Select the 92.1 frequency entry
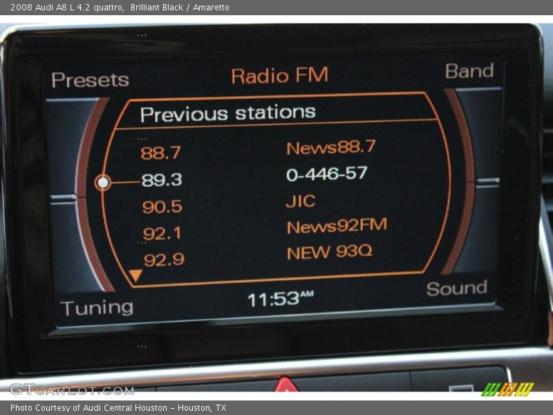This screenshot has width=553, height=415. 162,233
